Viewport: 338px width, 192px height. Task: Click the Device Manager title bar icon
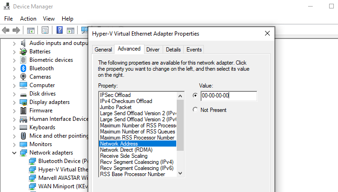[x=7, y=6]
